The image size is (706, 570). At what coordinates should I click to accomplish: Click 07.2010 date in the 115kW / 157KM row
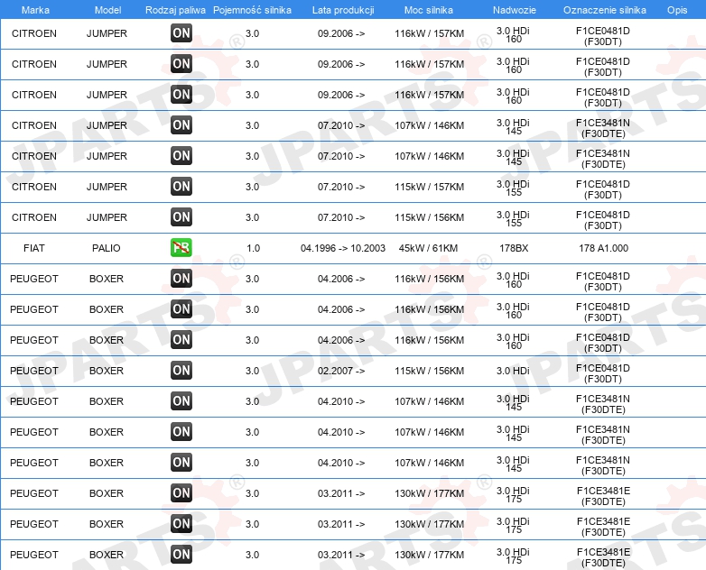coord(341,187)
